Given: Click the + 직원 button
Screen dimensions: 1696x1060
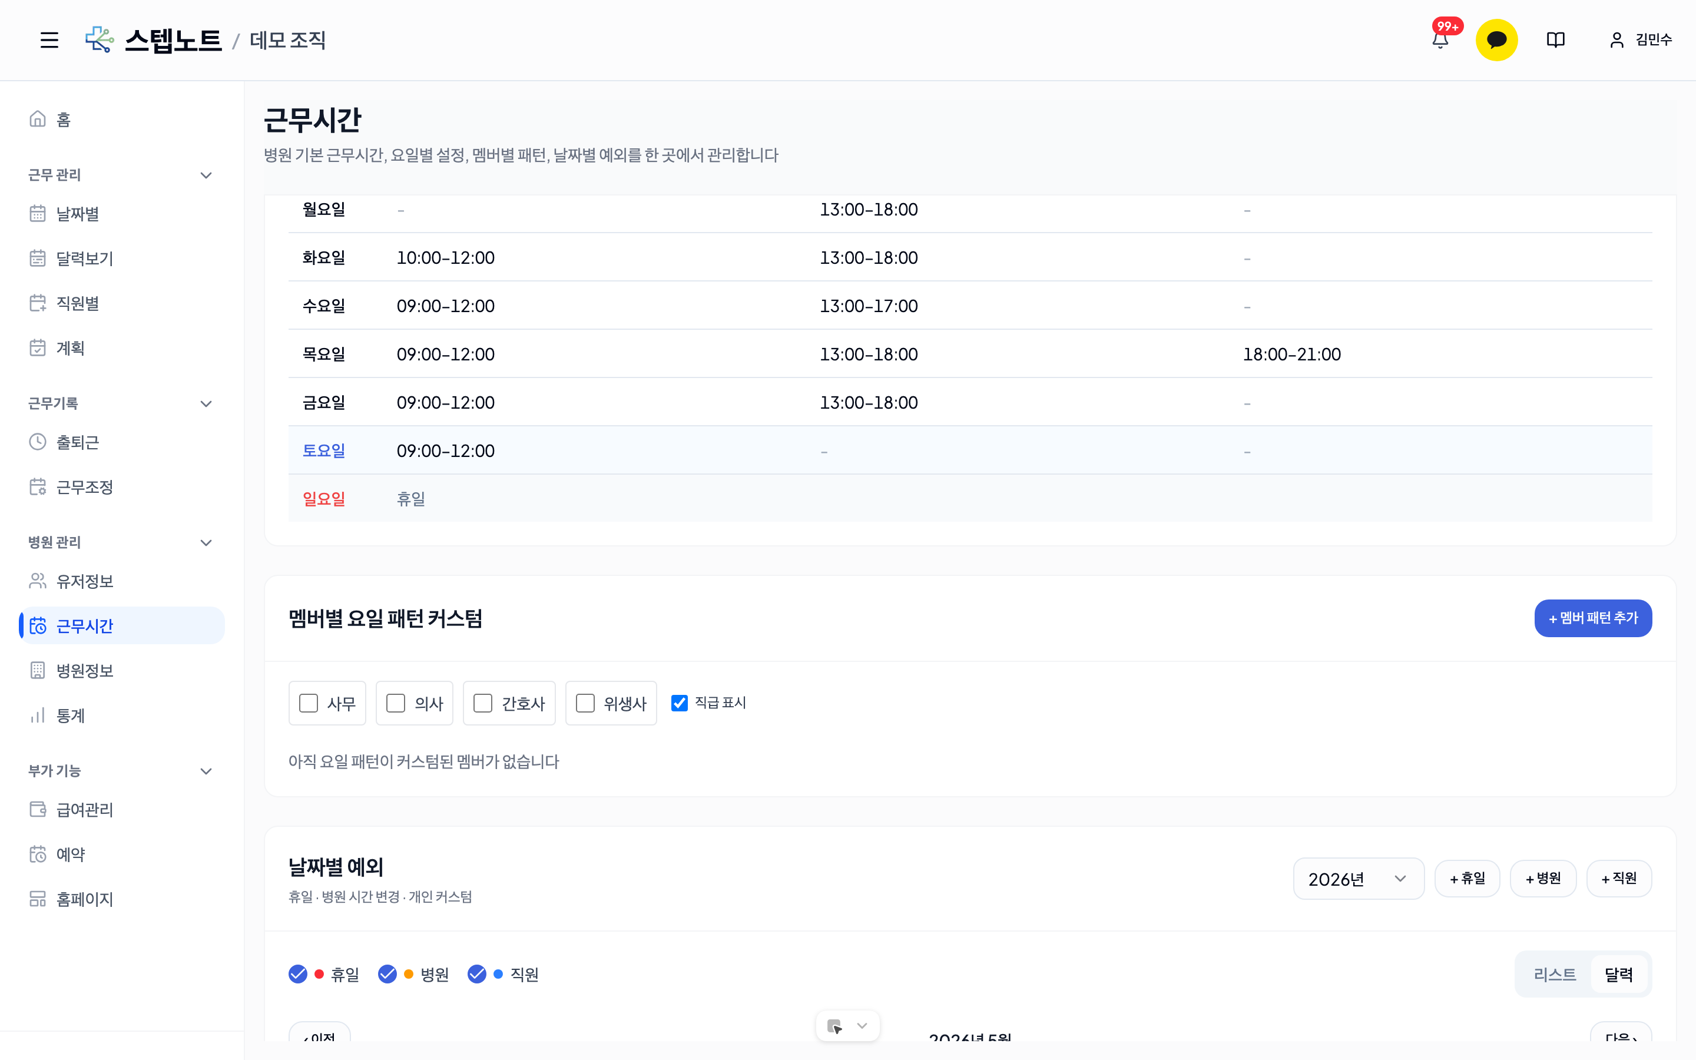Looking at the screenshot, I should pyautogui.click(x=1619, y=879).
